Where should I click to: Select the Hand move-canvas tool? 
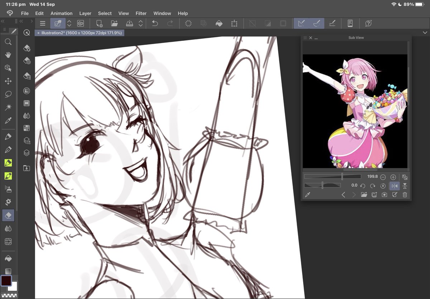click(x=8, y=55)
